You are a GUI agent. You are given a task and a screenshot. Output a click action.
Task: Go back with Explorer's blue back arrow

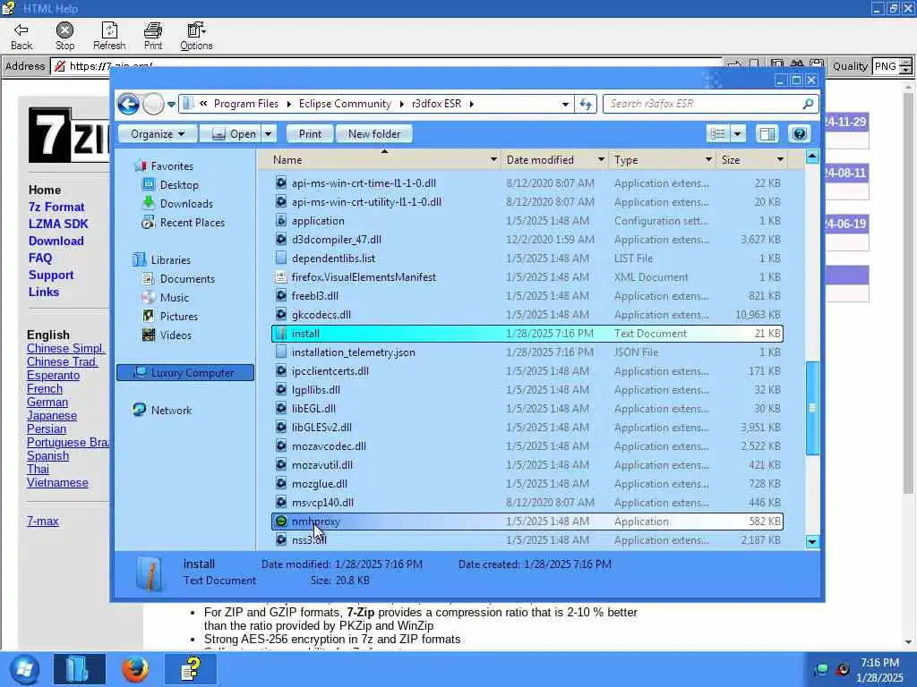click(129, 105)
